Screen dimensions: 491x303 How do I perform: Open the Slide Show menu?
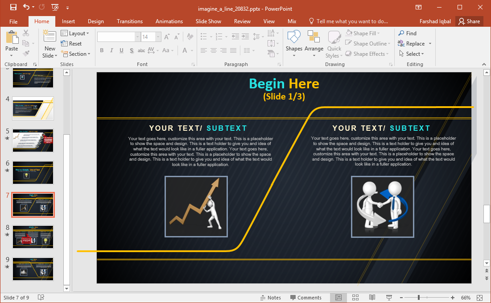[208, 21]
